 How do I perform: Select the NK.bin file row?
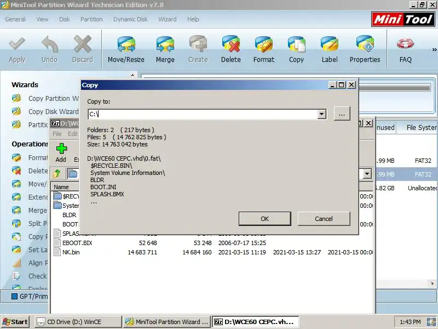(x=212, y=252)
